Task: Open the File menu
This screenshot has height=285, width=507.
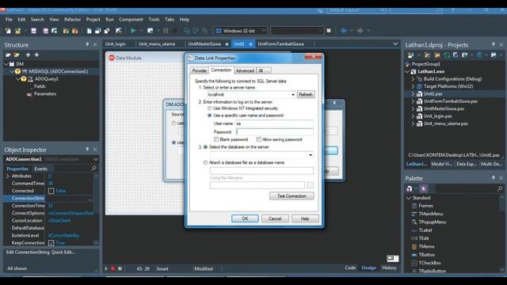Action: (9, 19)
